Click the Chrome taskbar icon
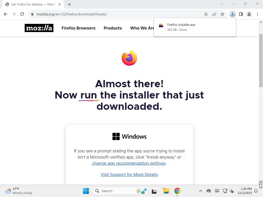This screenshot has width=263, height=197. [177, 191]
